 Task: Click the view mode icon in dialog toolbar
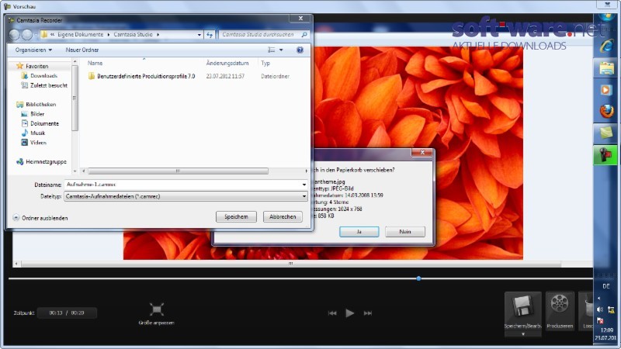(x=271, y=50)
